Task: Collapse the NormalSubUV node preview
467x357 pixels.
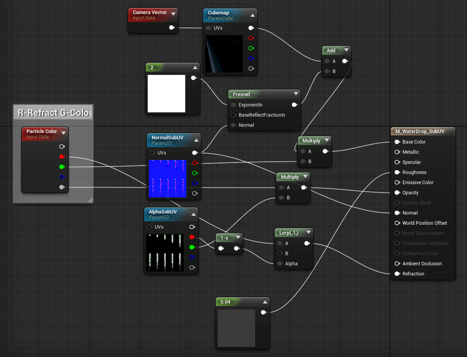Action: pyautogui.click(x=196, y=140)
